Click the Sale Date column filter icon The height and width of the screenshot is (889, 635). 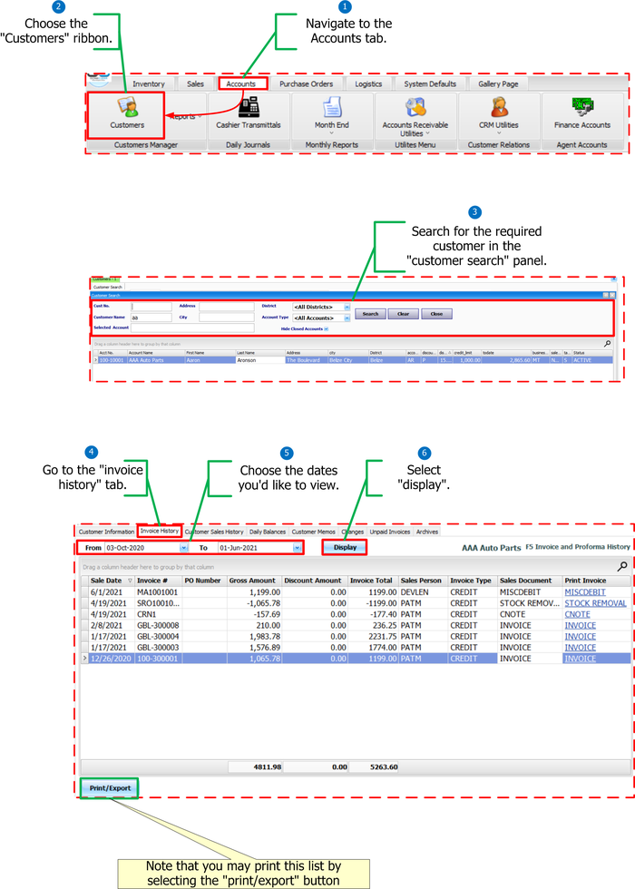pyautogui.click(x=130, y=581)
